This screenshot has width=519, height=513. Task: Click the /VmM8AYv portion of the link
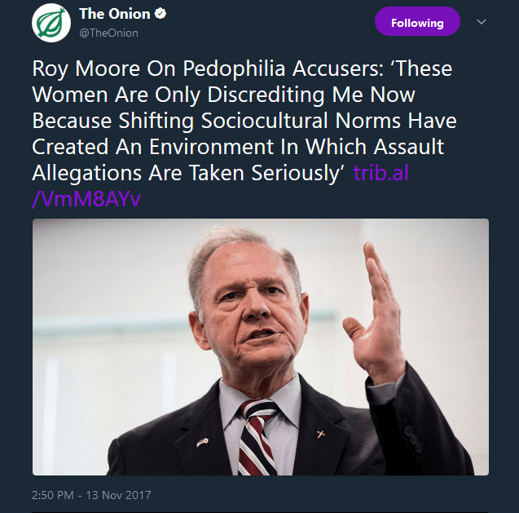pyautogui.click(x=86, y=200)
